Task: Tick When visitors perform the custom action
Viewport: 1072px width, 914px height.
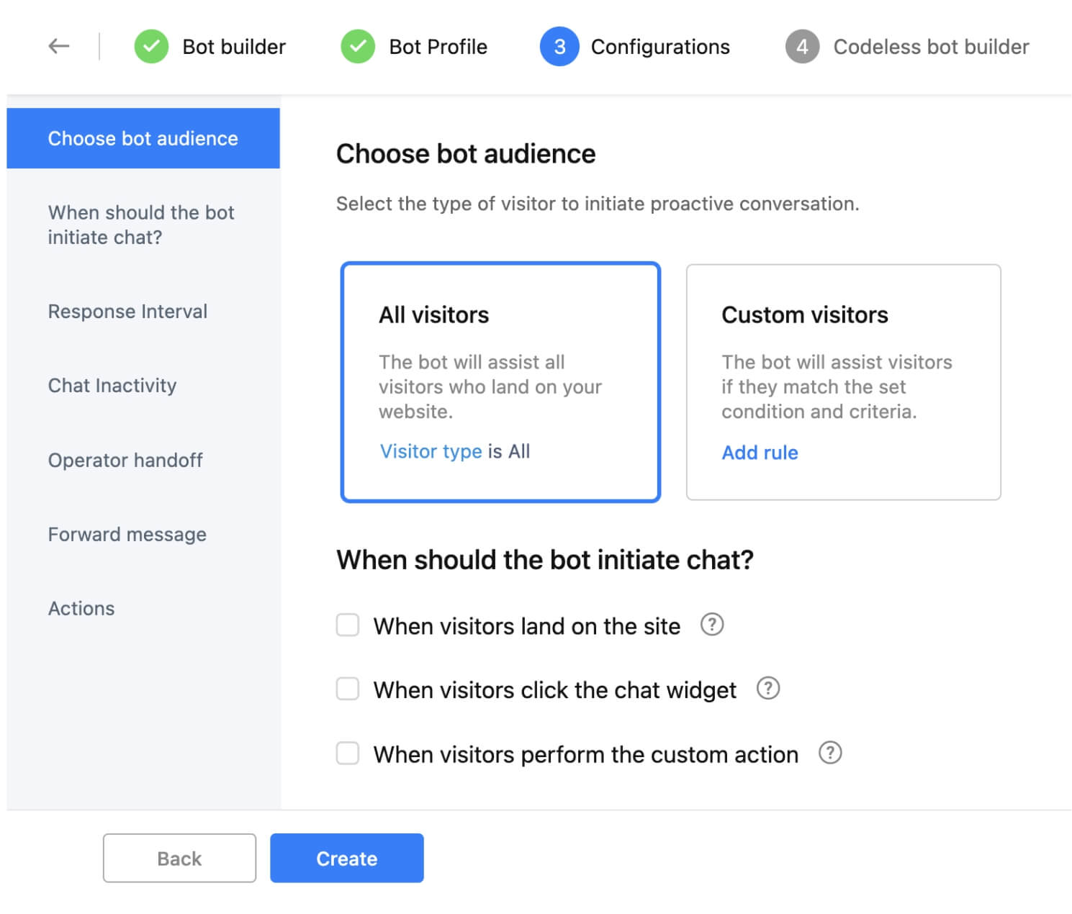Action: pos(348,754)
